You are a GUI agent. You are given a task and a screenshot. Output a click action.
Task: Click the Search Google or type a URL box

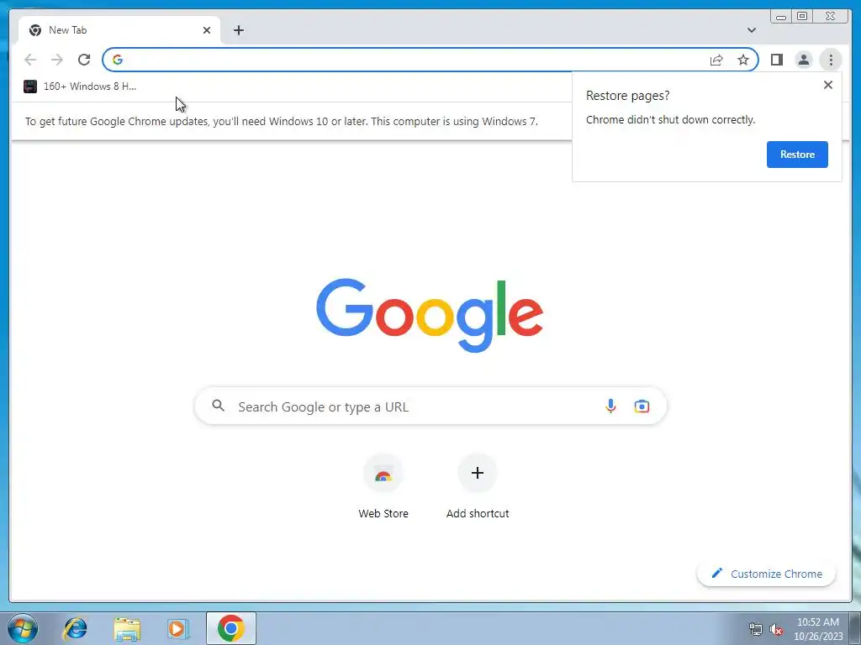coord(431,406)
